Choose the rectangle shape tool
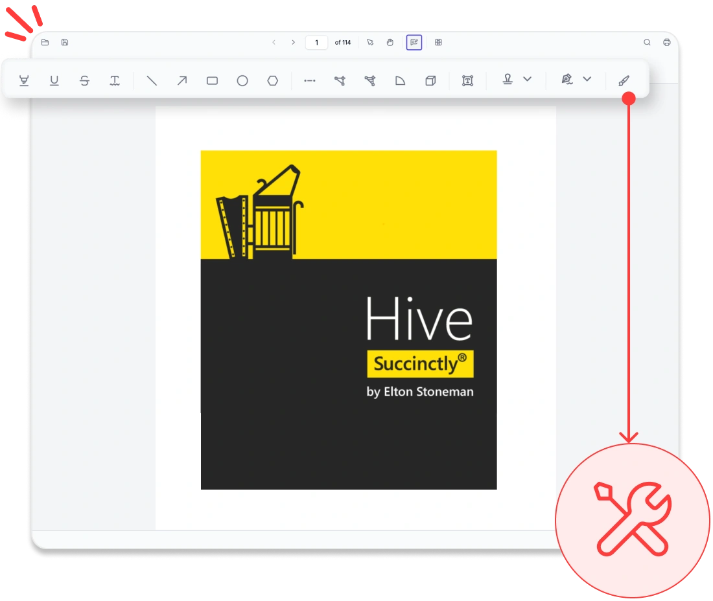The image size is (713, 601). click(213, 81)
